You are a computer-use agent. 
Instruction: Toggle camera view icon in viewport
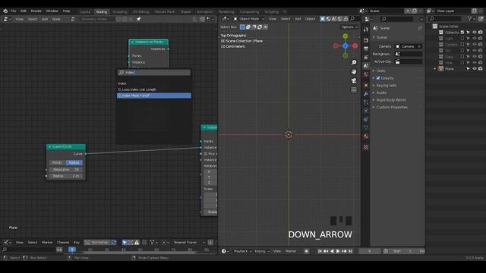point(354,81)
